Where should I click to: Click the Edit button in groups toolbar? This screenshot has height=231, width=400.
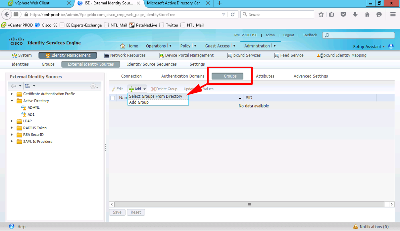pyautogui.click(x=117, y=89)
